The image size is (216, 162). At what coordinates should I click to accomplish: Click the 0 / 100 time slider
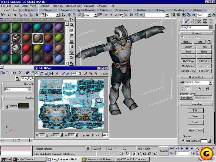[17, 140]
